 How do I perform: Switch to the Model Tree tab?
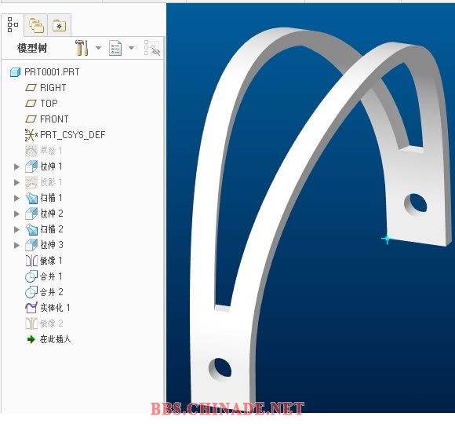13,25
